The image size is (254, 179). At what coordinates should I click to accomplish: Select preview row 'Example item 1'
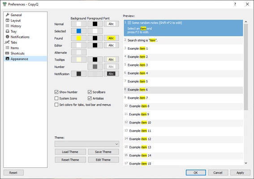pos(183,48)
